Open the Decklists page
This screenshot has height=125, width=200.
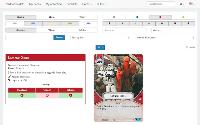72,4
